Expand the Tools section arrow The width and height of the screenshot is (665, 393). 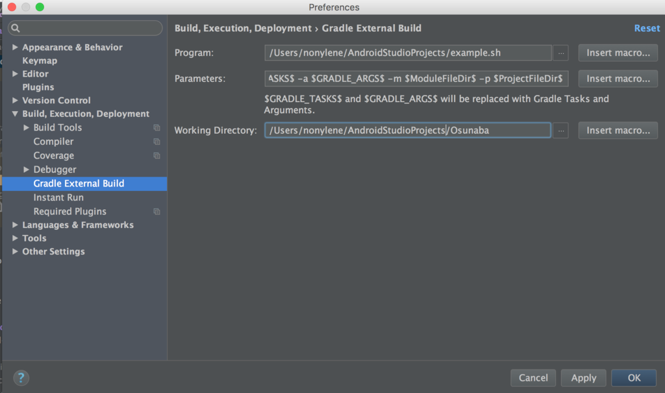pos(15,238)
